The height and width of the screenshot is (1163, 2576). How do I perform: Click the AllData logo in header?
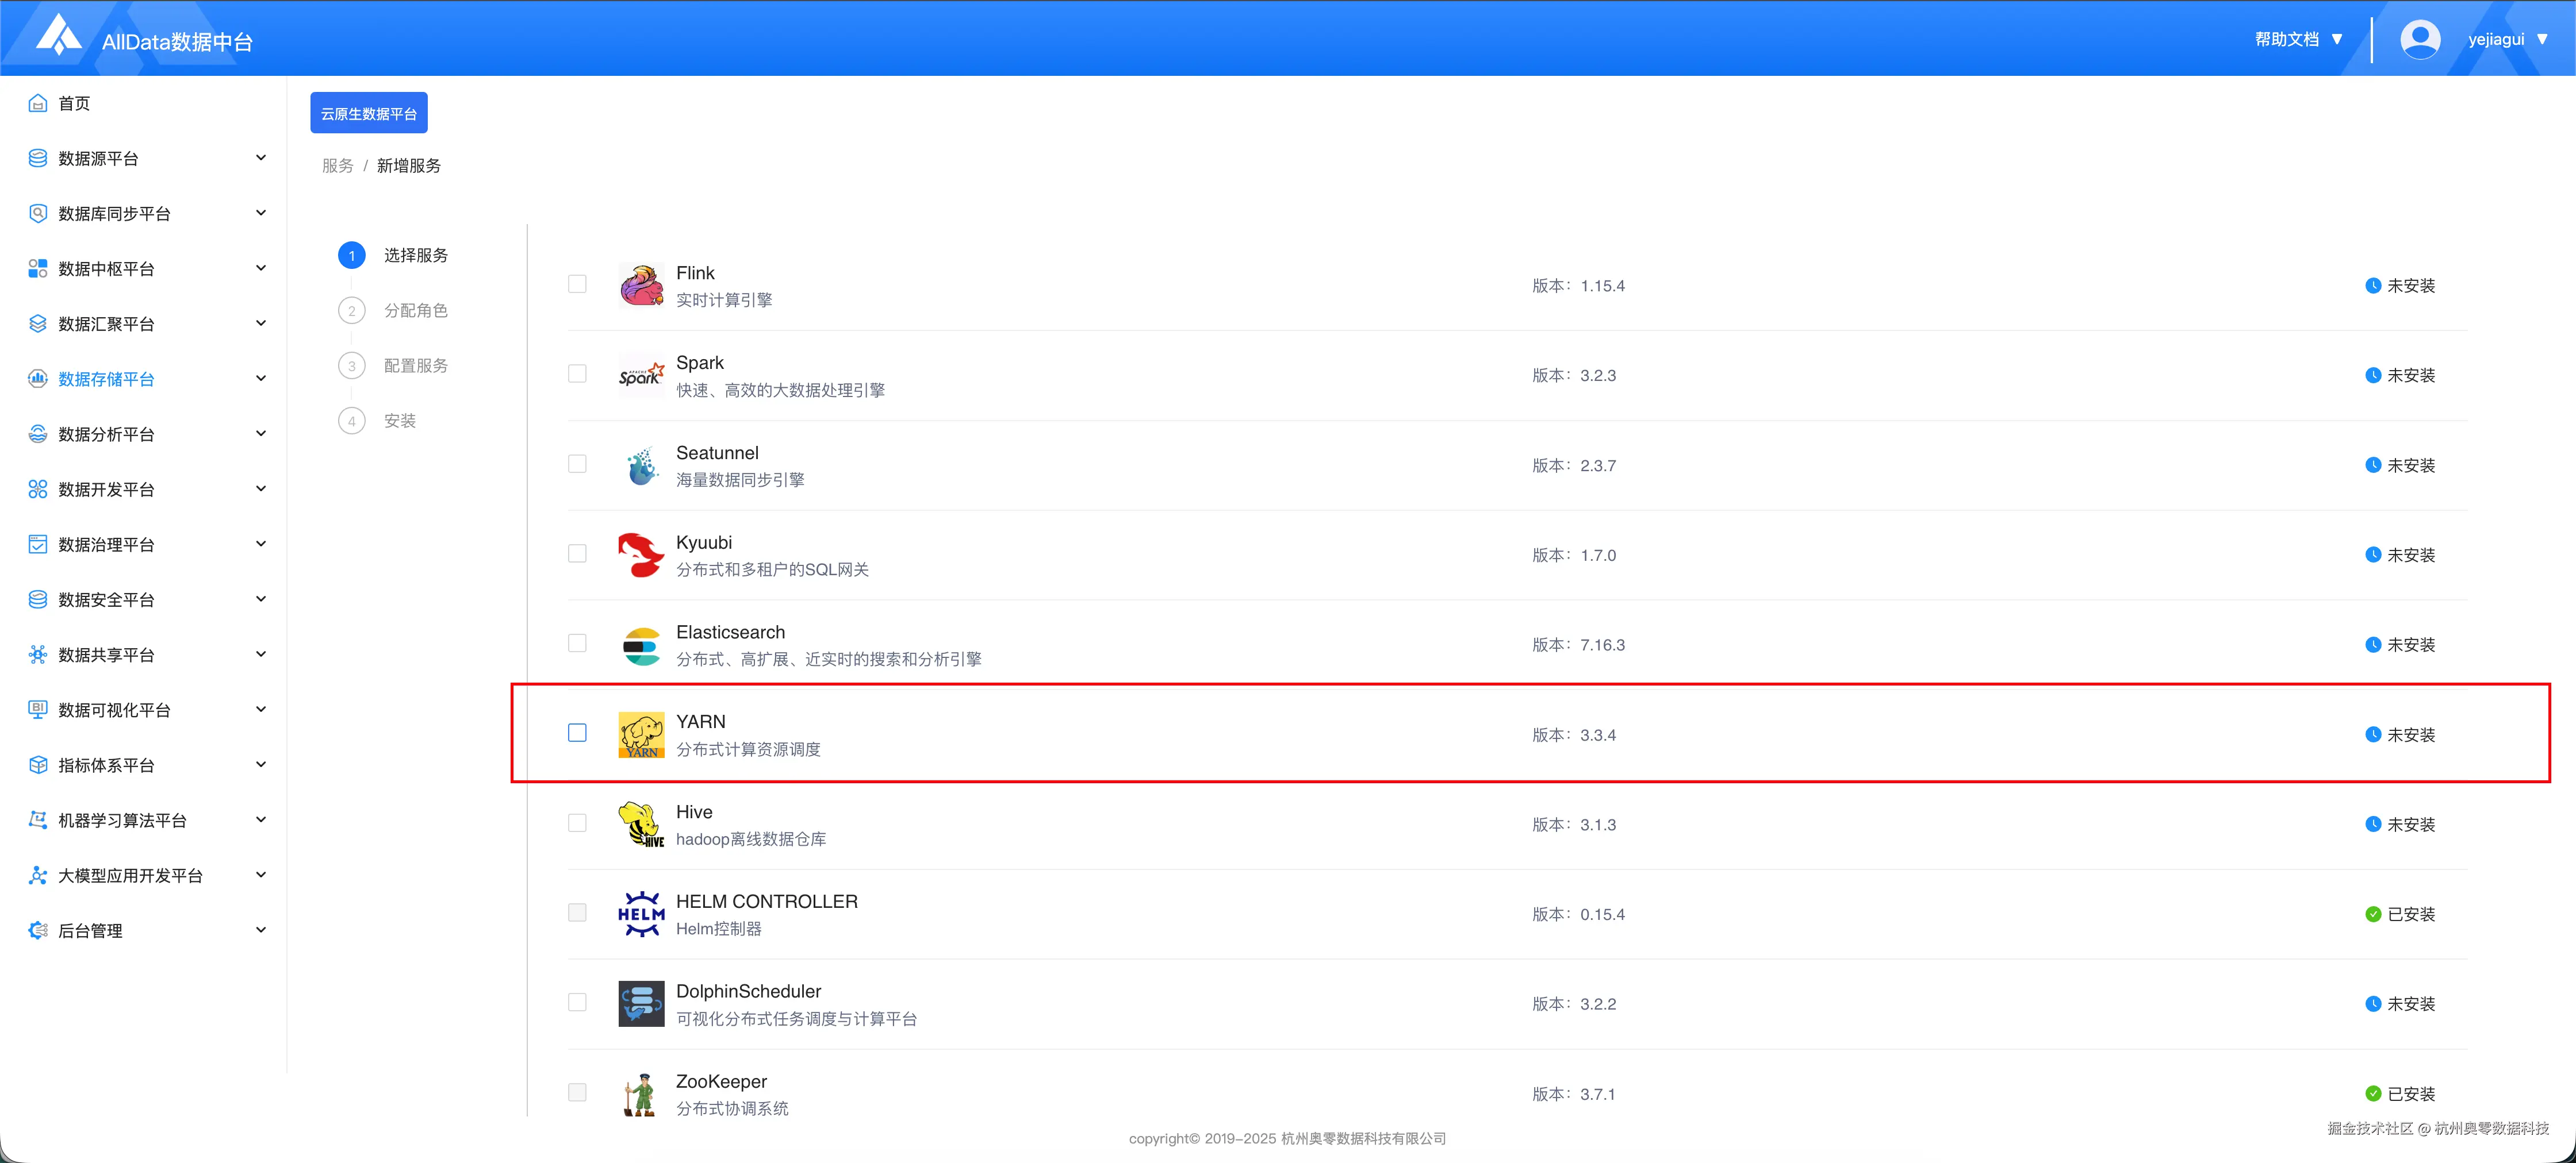pos(59,36)
